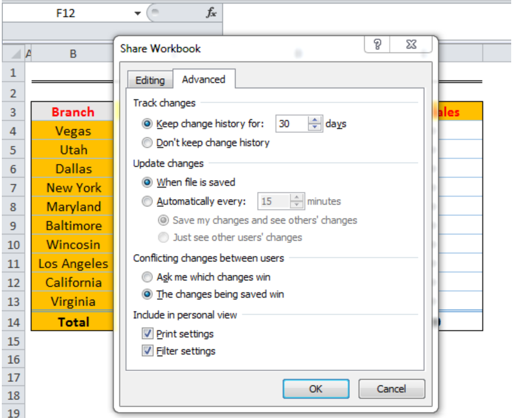Click the Name Box showing F12
Screen dimensions: 513x418
66,13
